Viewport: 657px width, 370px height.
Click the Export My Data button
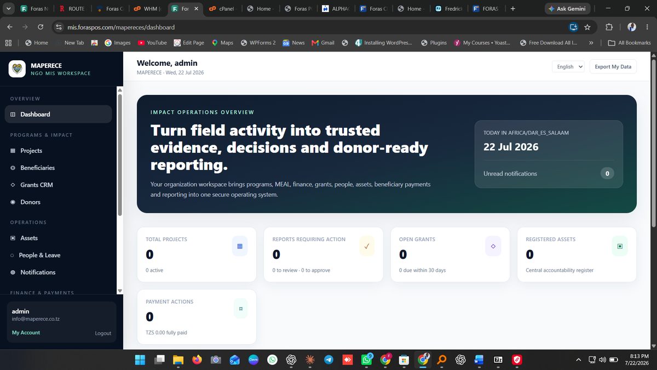coord(613,67)
